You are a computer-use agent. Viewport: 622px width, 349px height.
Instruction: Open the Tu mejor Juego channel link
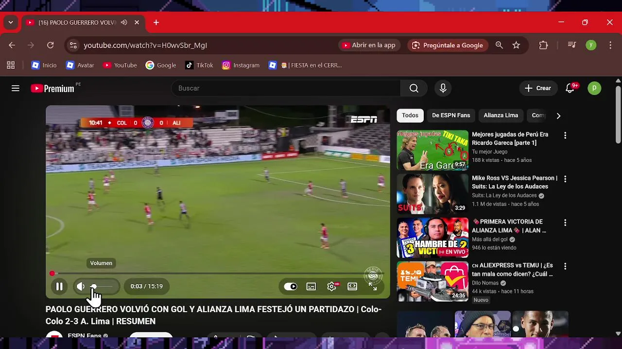tap(489, 152)
